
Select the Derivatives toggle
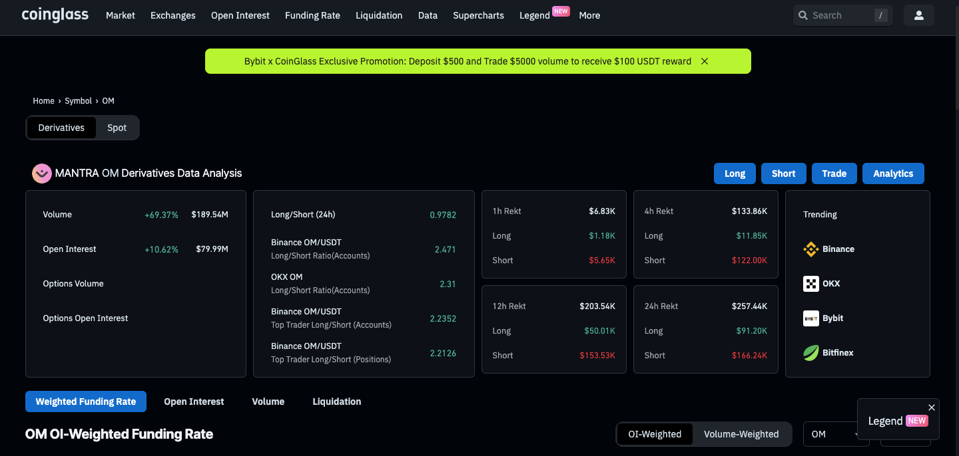(61, 128)
